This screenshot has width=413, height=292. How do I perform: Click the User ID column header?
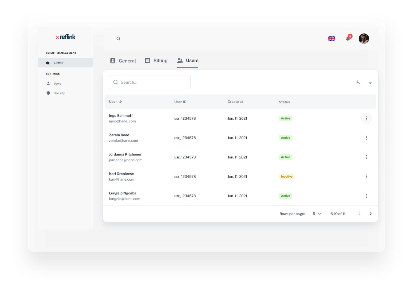[180, 102]
